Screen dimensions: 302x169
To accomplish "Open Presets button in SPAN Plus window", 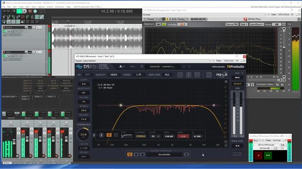I will coord(151,19).
